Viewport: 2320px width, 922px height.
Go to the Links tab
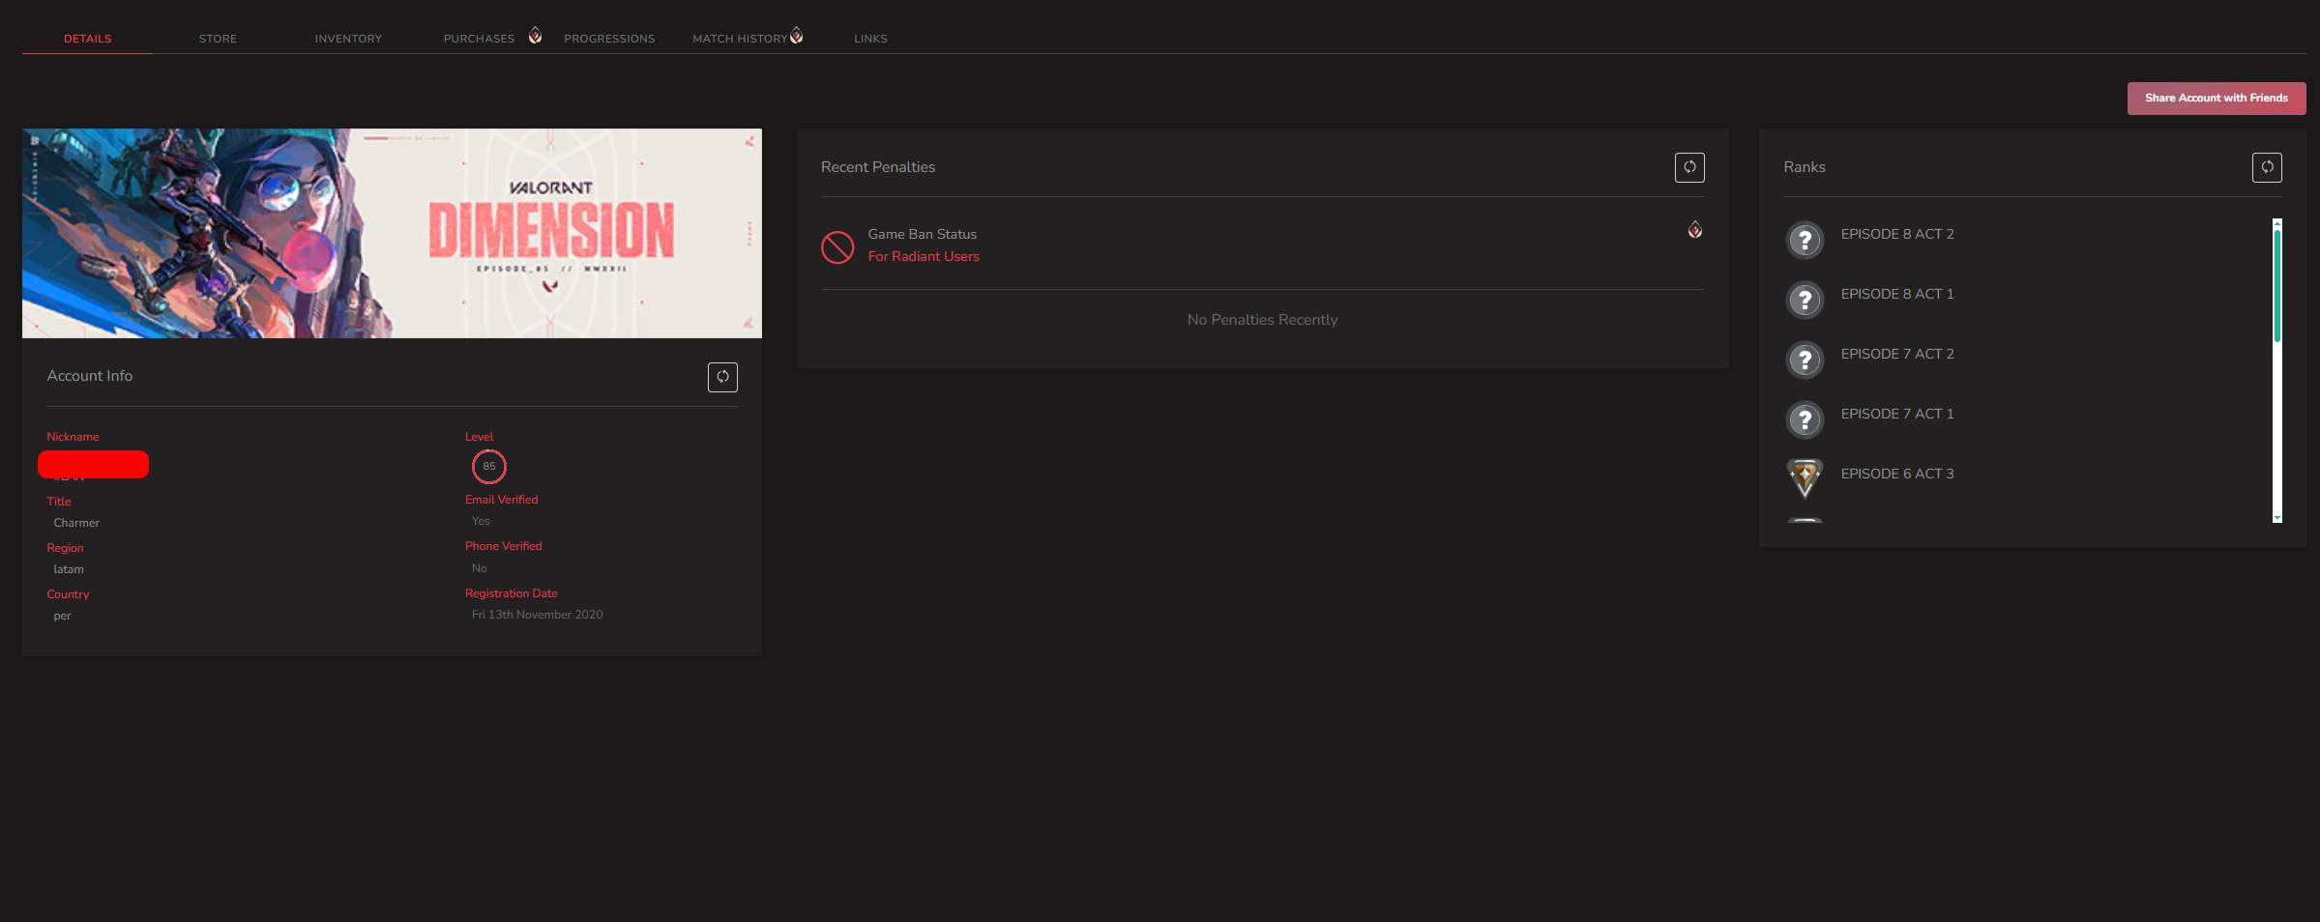click(x=870, y=39)
